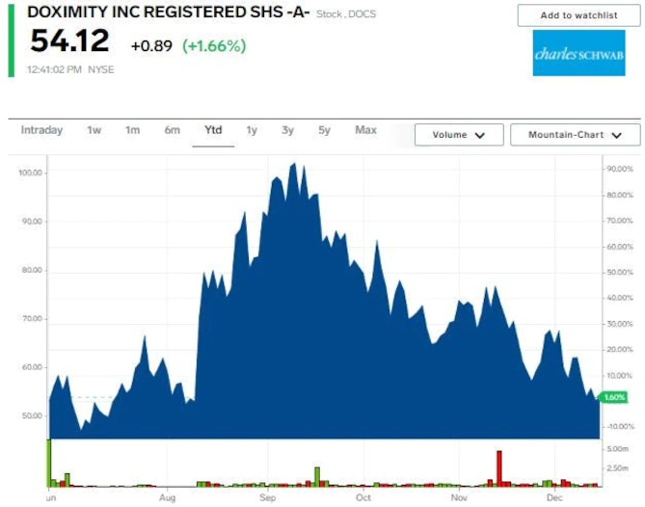Select the Max time range tab
The width and height of the screenshot is (645, 507).
[365, 130]
